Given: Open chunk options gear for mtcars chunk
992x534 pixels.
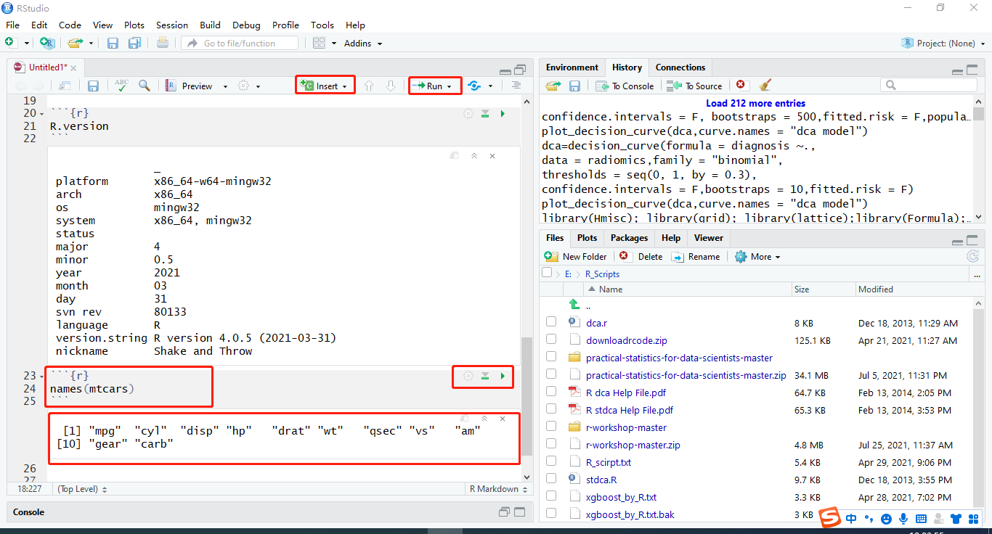Looking at the screenshot, I should (x=468, y=377).
